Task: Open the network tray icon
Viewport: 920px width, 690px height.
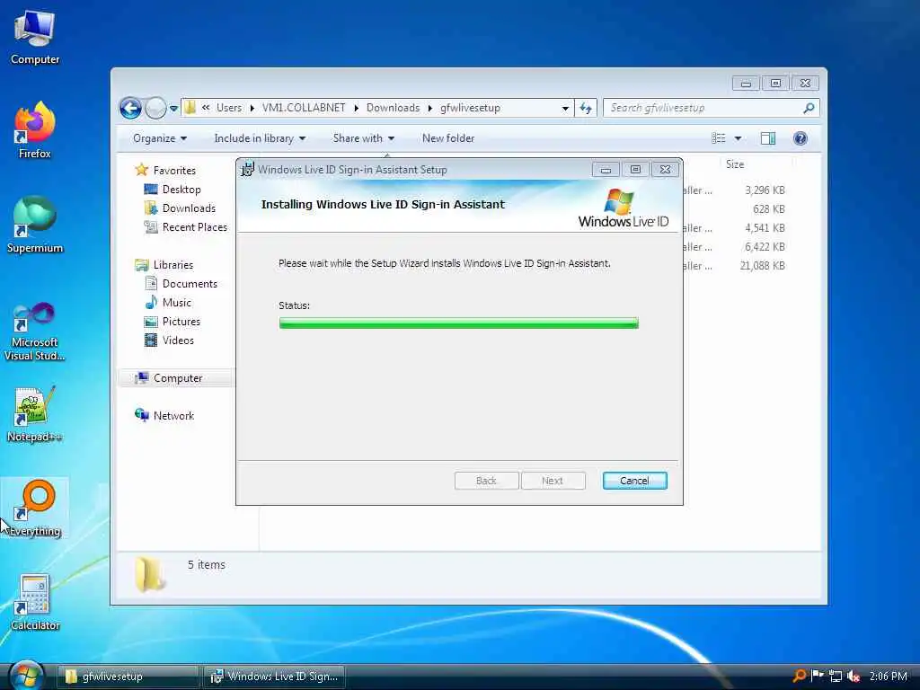Action: point(836,676)
